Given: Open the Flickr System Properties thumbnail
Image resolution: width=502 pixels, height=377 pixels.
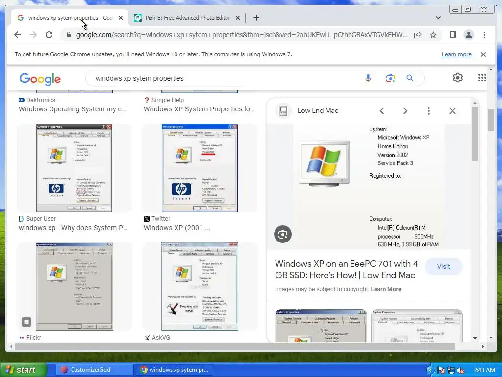Looking at the screenshot, I should (x=75, y=287).
